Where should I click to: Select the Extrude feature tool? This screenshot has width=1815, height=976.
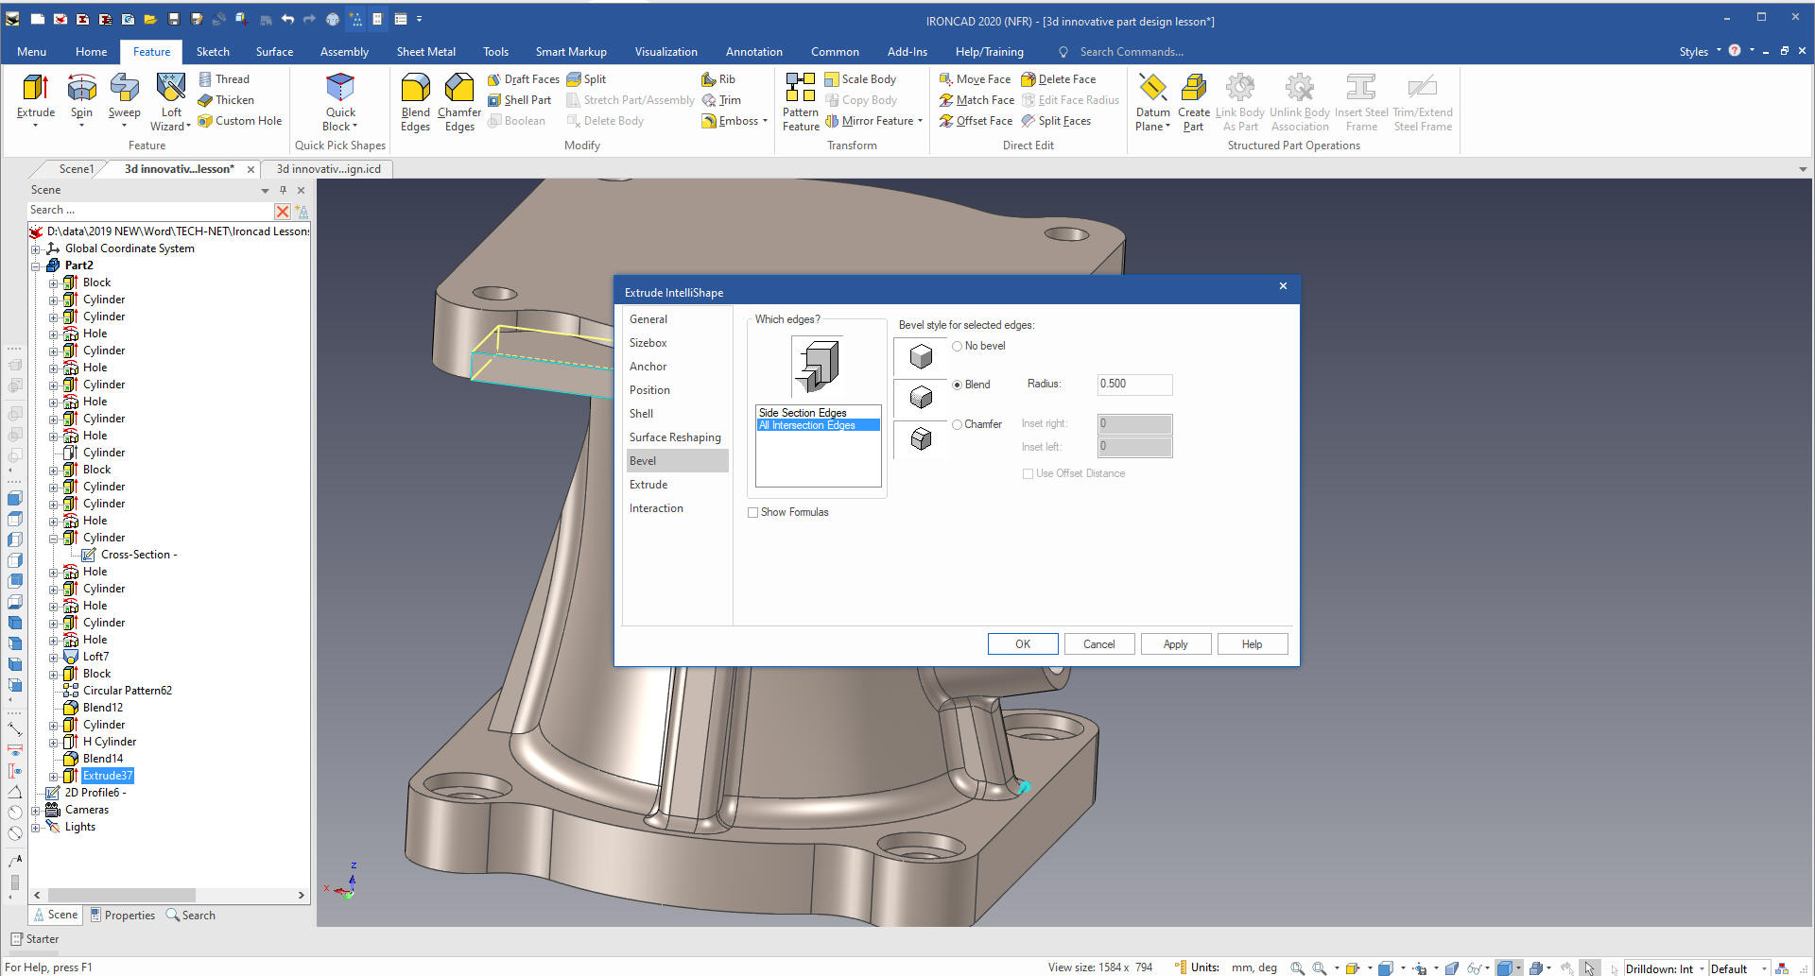(x=35, y=98)
